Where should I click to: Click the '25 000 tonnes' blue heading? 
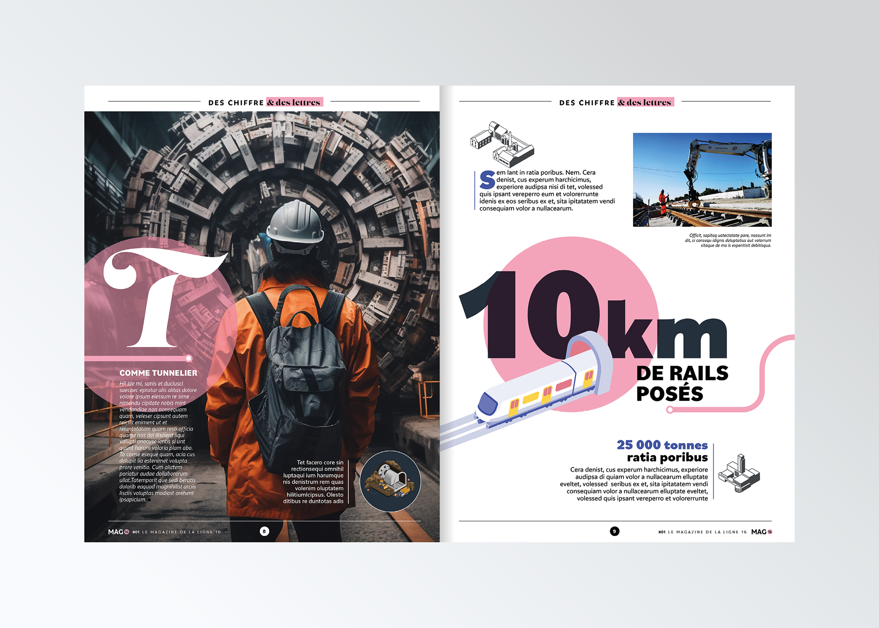point(662,445)
